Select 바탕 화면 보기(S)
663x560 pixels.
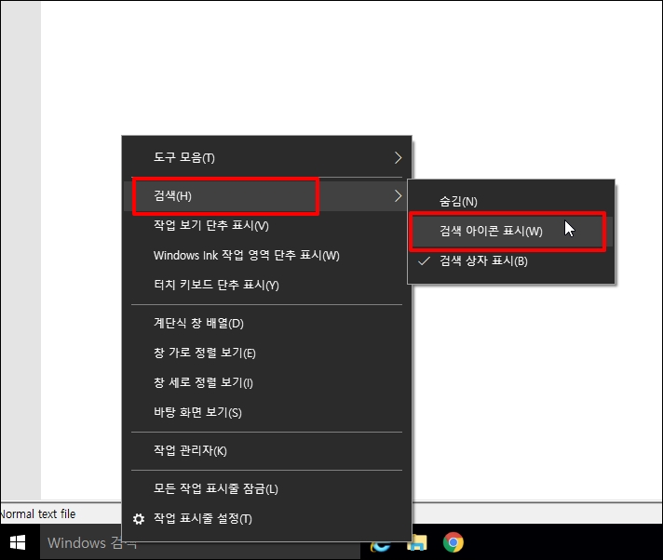[267, 413]
